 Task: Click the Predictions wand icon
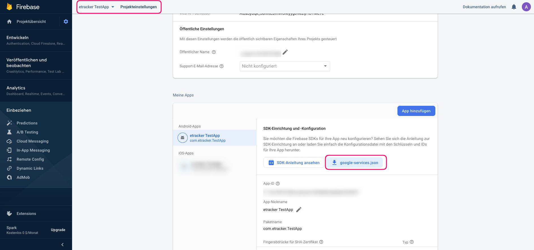pyautogui.click(x=9, y=123)
